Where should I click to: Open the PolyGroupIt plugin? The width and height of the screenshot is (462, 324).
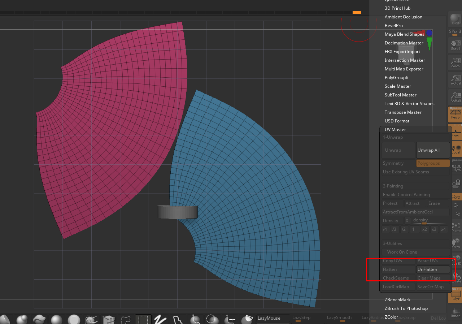click(397, 78)
